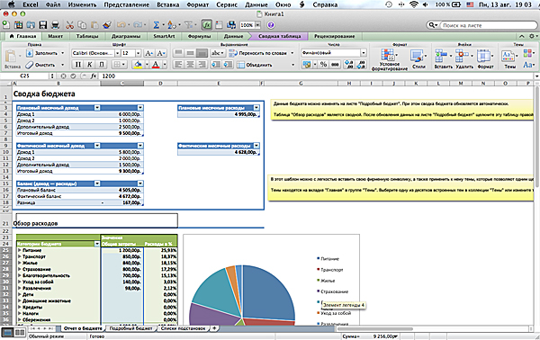Open the purple Help question mark icon
The height and width of the screenshot is (340, 540).
pos(271,25)
